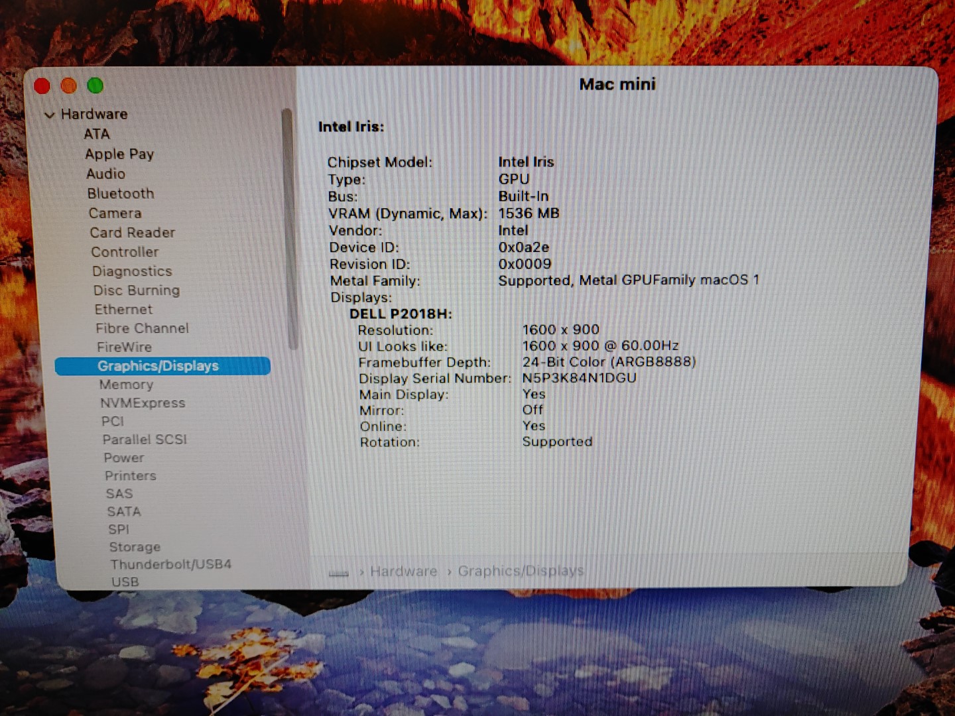The height and width of the screenshot is (716, 955).
Task: Open the Bluetooth section
Action: pos(121,194)
